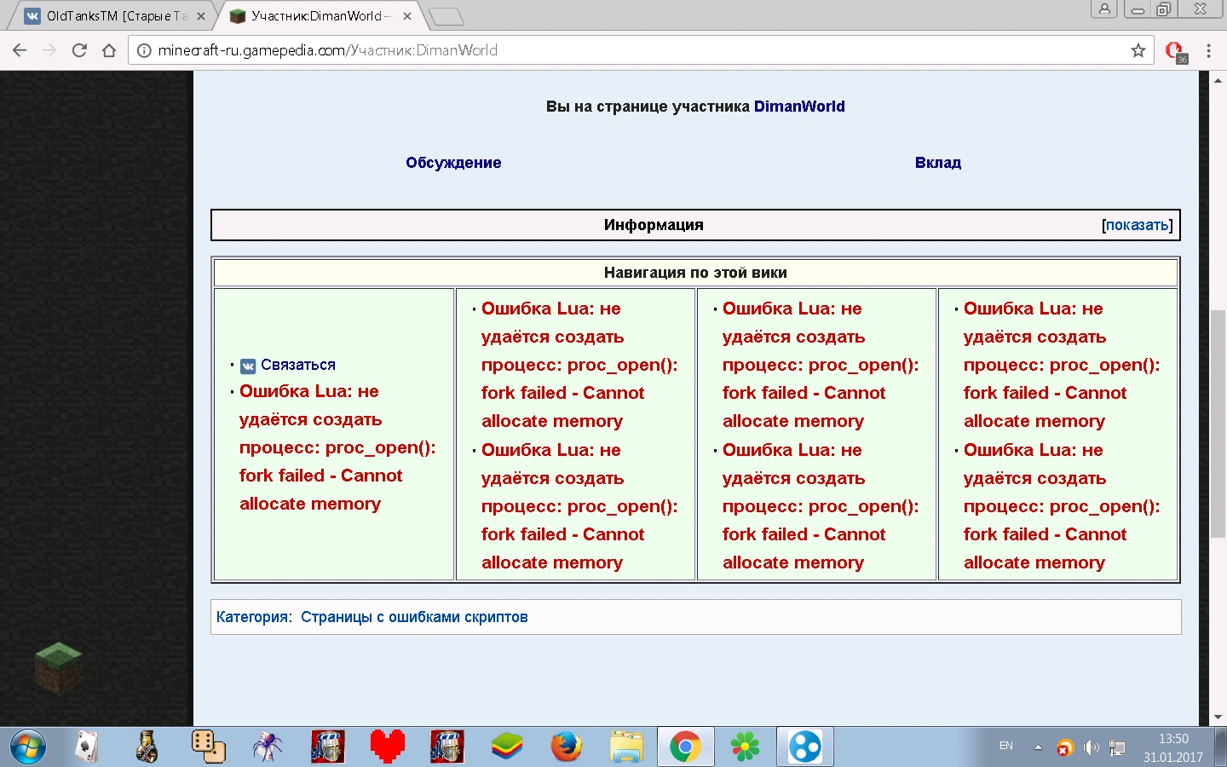Click the VK icon beside Связаться

point(248,366)
